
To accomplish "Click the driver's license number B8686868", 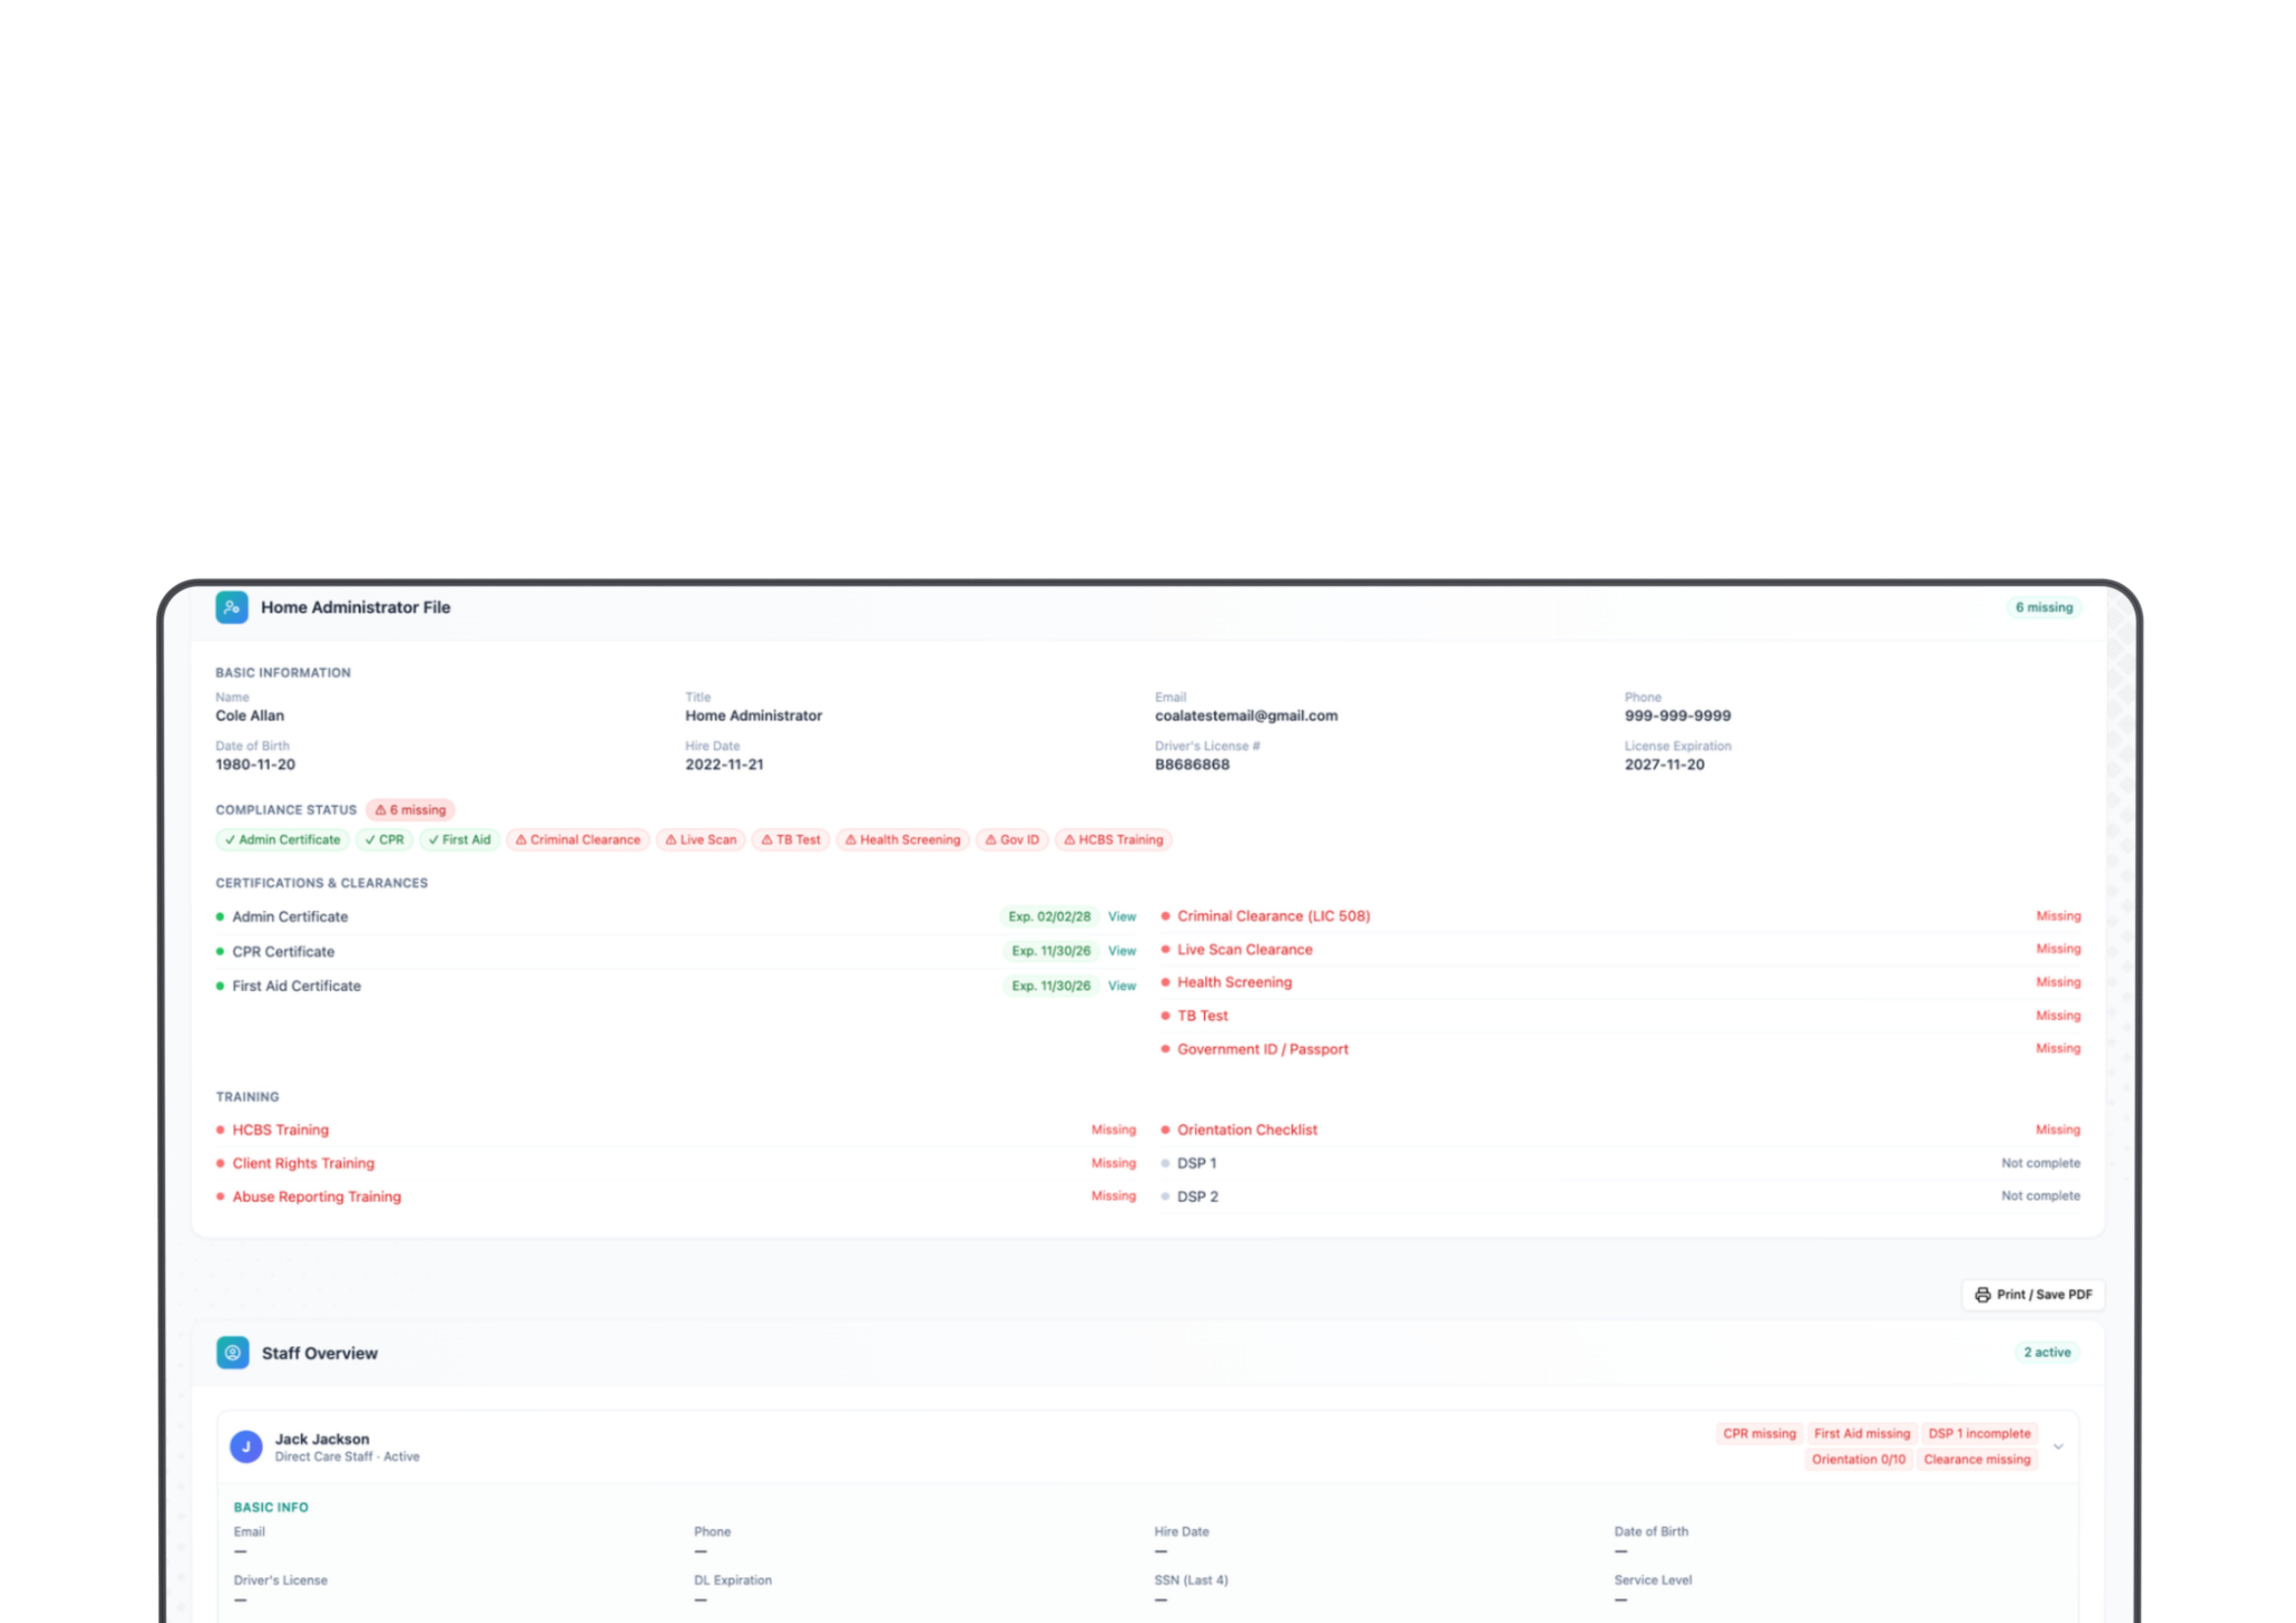I will [1192, 764].
